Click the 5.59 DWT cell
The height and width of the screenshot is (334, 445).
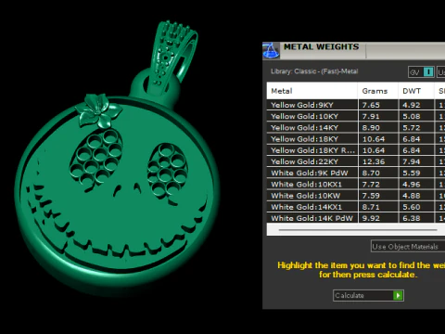click(x=416, y=173)
